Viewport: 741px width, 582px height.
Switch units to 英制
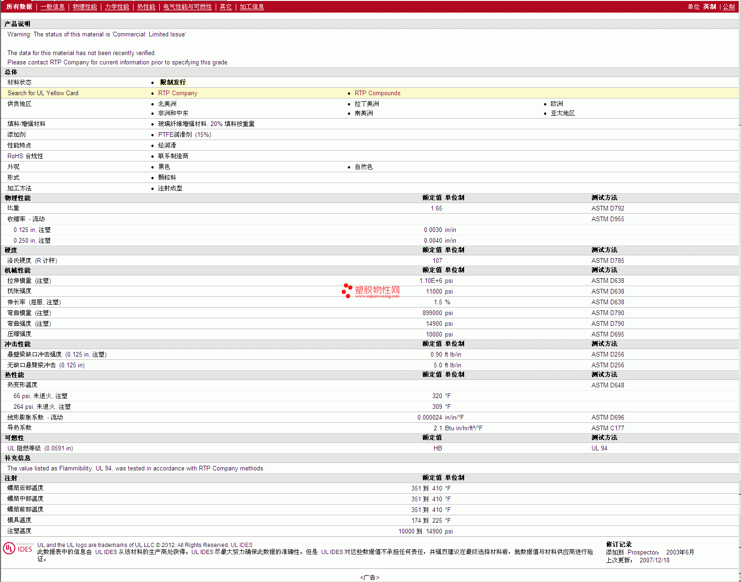coord(709,7)
